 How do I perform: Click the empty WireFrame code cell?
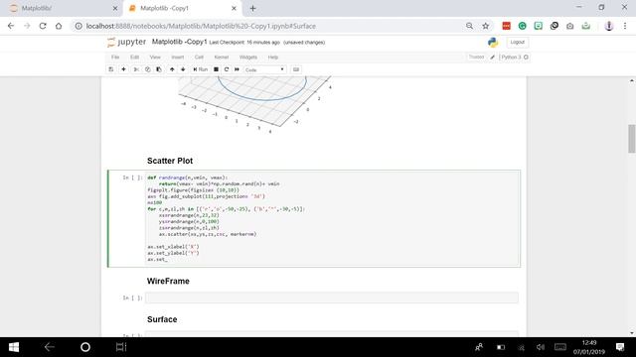[x=332, y=297]
